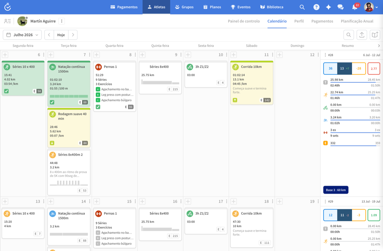383x251 pixels.
Task: Click the down-arrow status on Rodagem suave
Action: pyautogui.click(x=52, y=143)
